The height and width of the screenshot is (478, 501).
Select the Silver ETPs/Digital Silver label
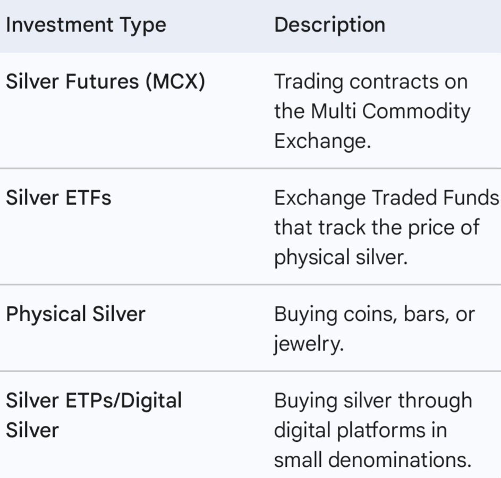94,415
